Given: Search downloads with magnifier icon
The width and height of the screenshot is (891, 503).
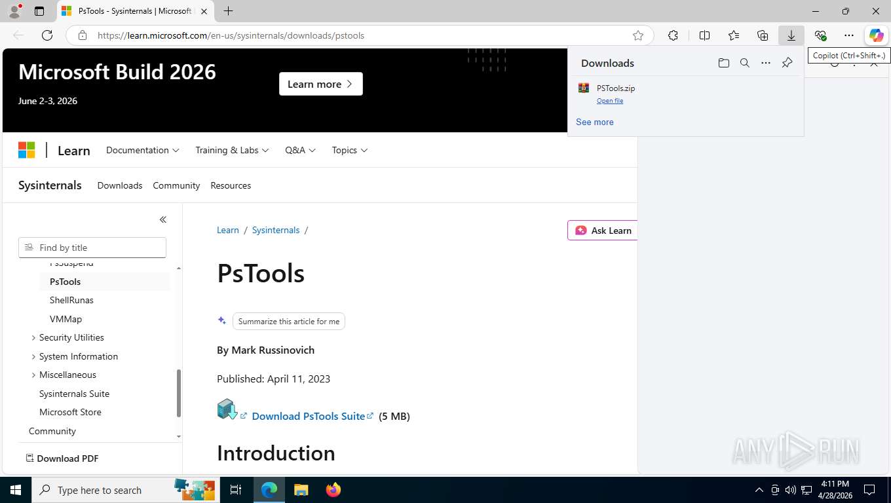Looking at the screenshot, I should 745,63.
